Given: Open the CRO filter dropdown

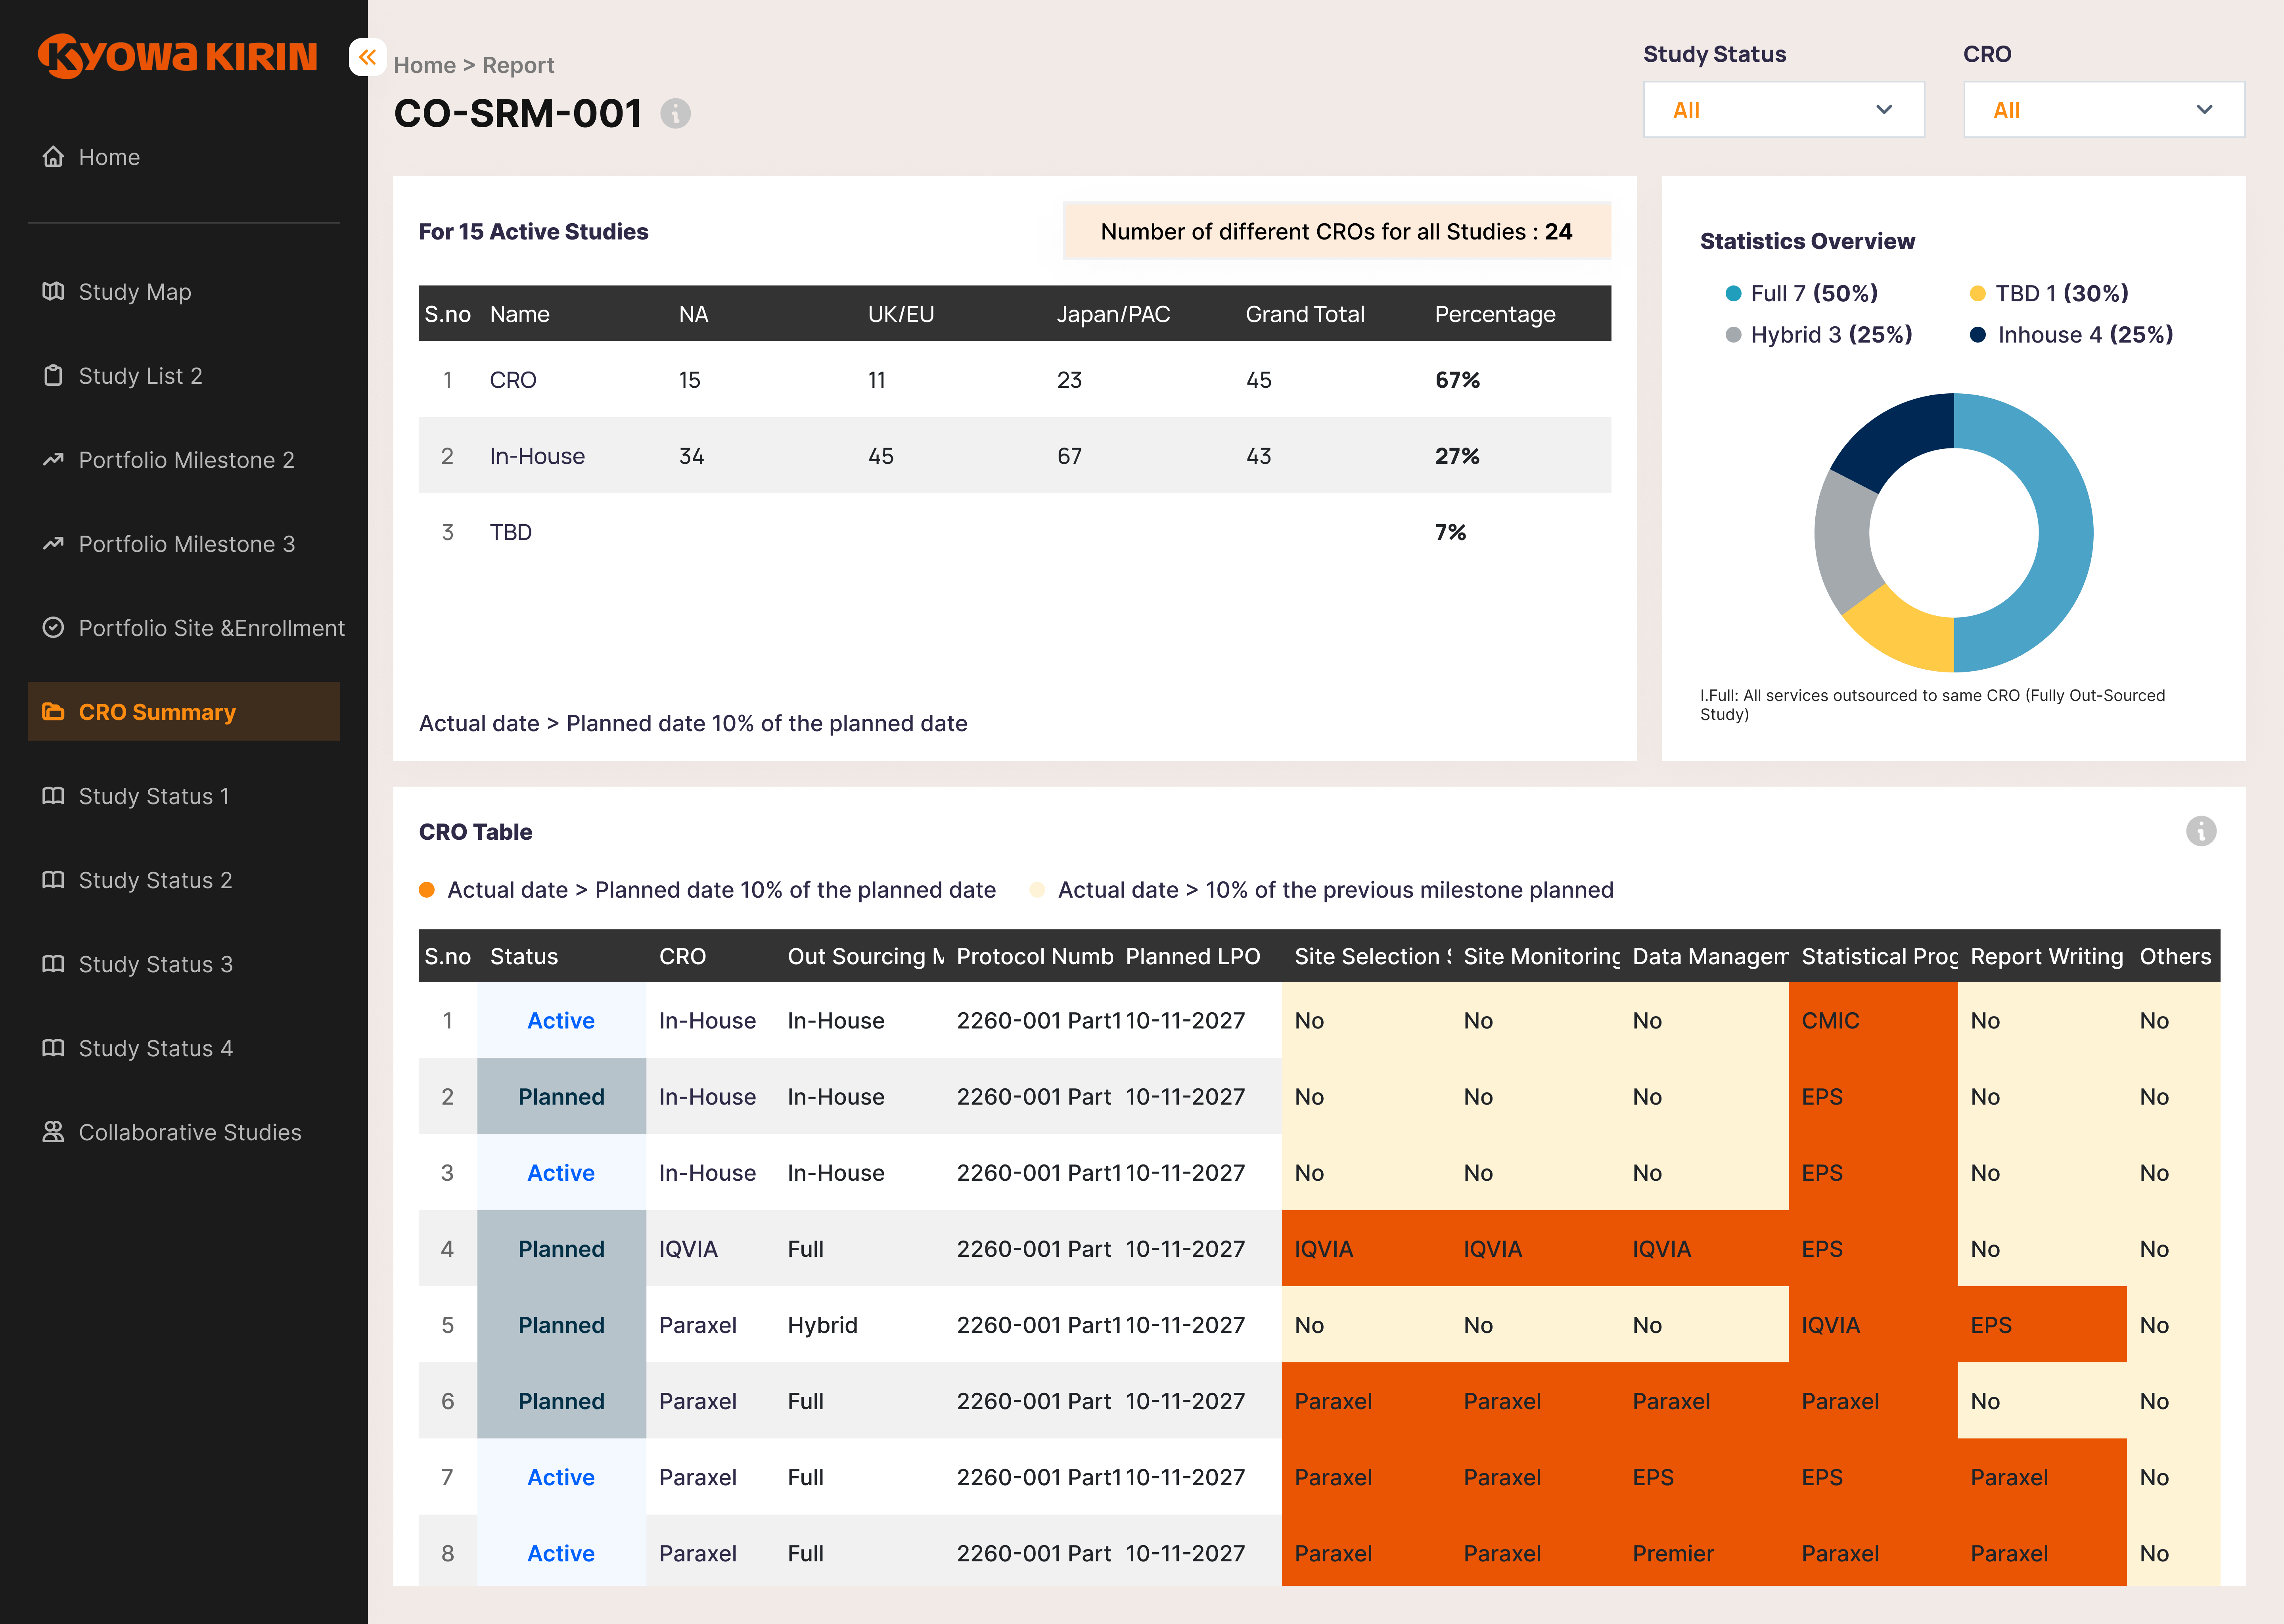Looking at the screenshot, I should (2104, 110).
